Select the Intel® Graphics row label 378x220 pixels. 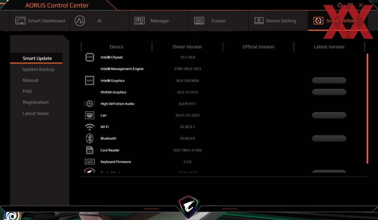[113, 81]
